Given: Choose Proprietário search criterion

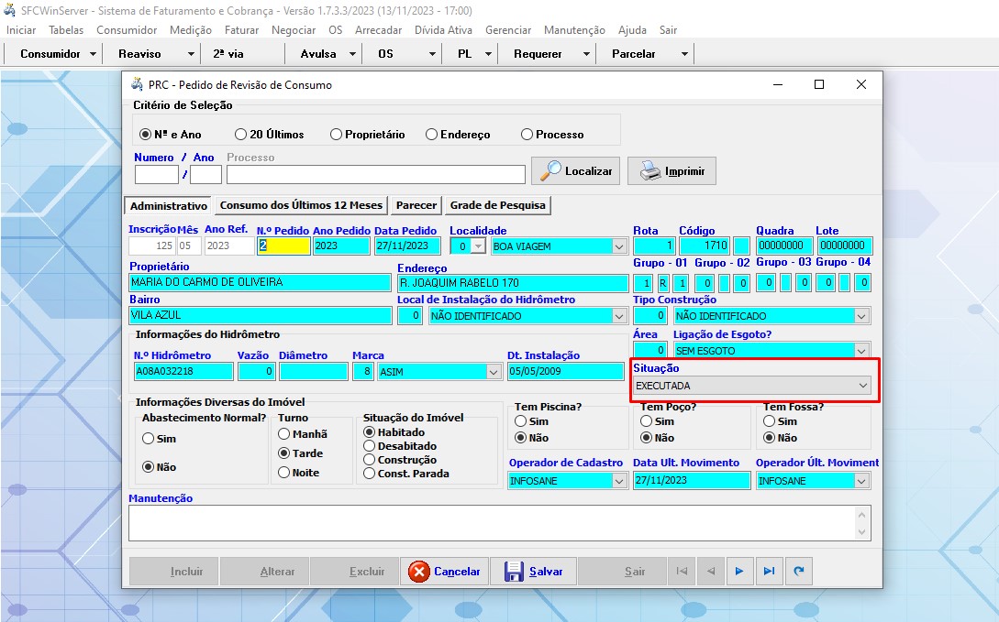Looking at the screenshot, I should pos(337,135).
